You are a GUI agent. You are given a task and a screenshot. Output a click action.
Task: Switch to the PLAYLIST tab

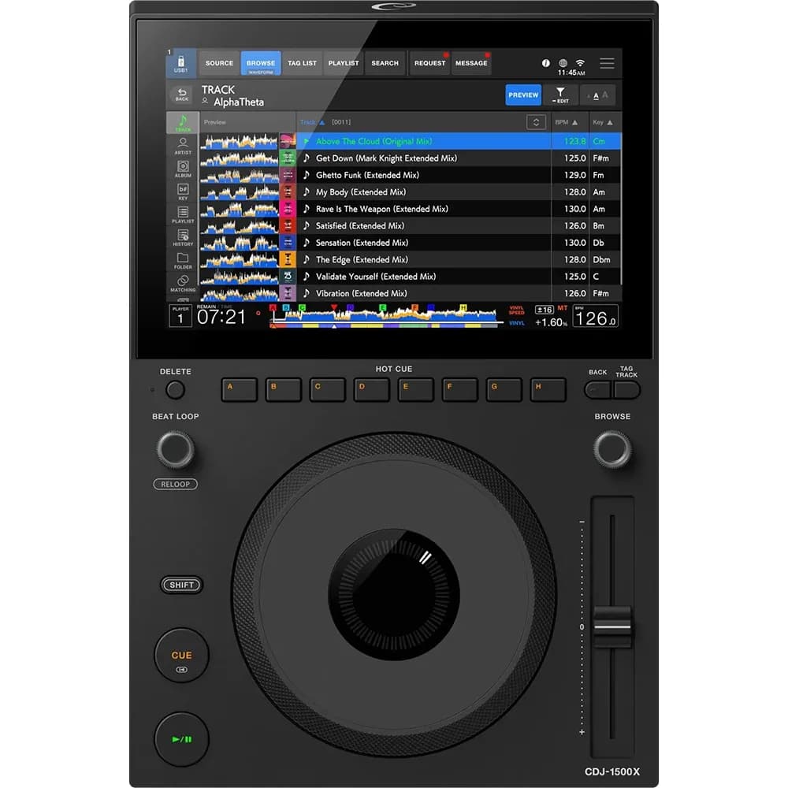[x=344, y=63]
